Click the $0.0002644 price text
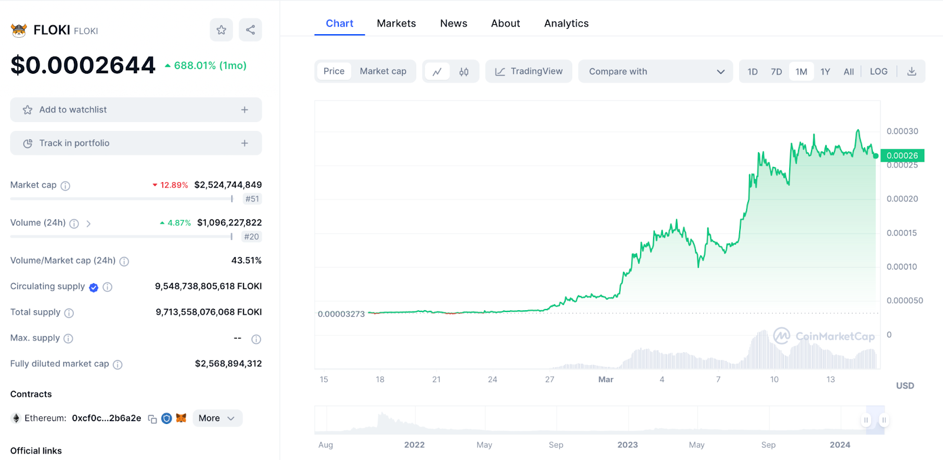 [83, 65]
